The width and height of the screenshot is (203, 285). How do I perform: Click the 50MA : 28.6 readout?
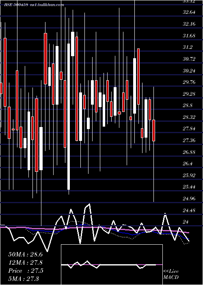pos(25,254)
